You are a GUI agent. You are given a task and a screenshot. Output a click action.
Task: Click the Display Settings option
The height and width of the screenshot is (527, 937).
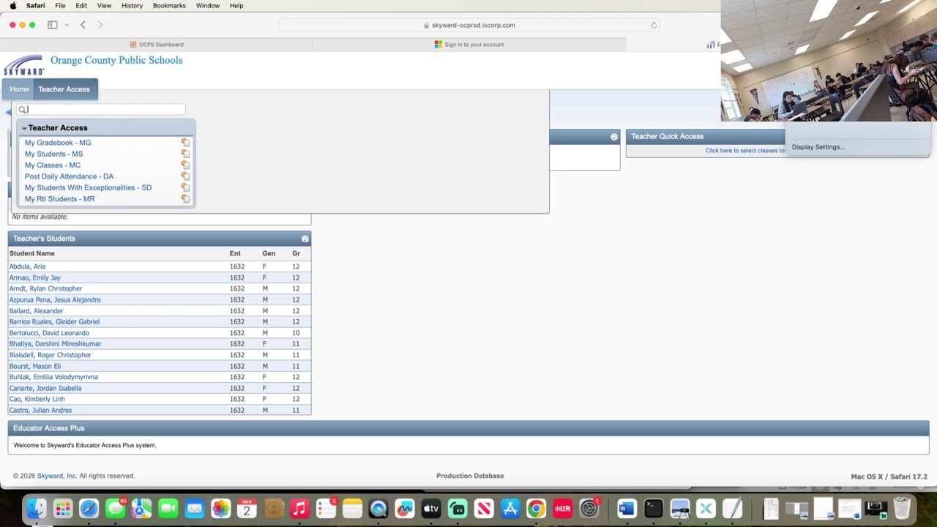coord(818,147)
